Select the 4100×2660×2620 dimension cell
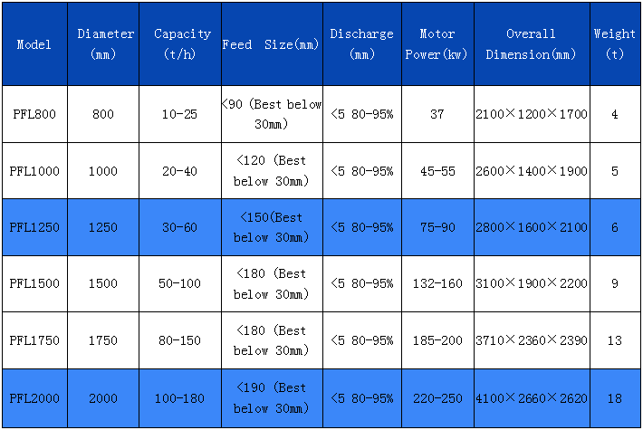Screen dimensions: 643x430 [x=531, y=398]
